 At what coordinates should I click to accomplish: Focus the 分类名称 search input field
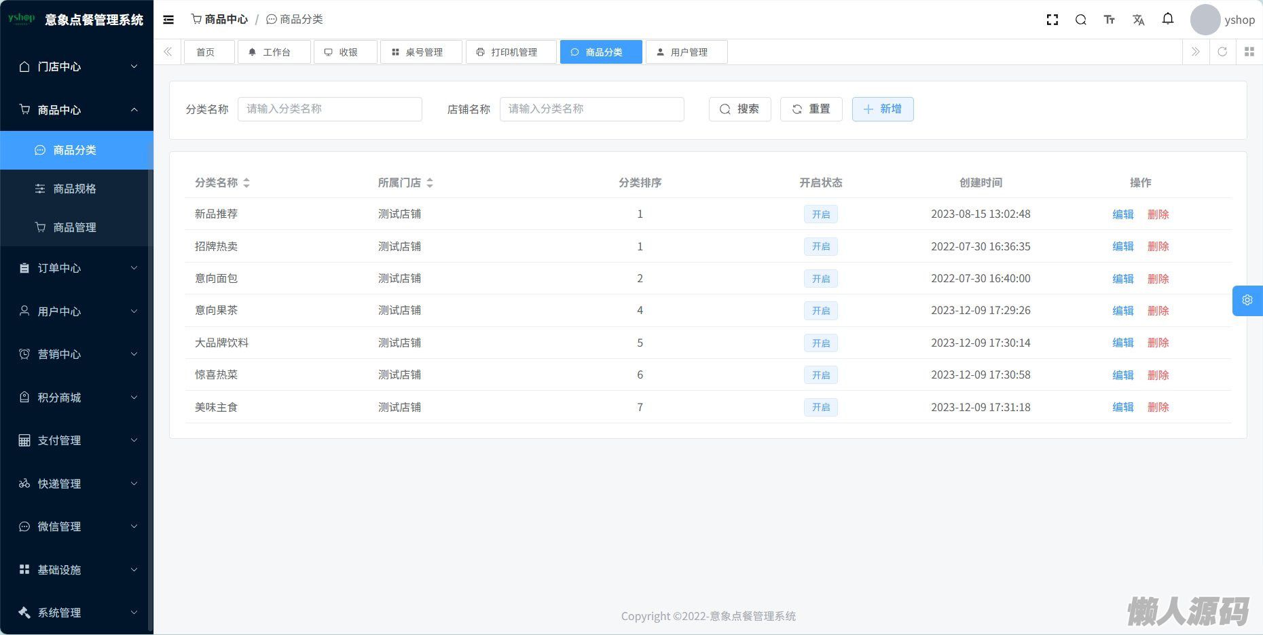(330, 109)
